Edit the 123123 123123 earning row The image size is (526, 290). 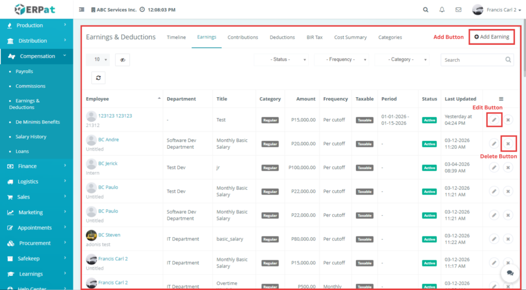[x=494, y=120]
